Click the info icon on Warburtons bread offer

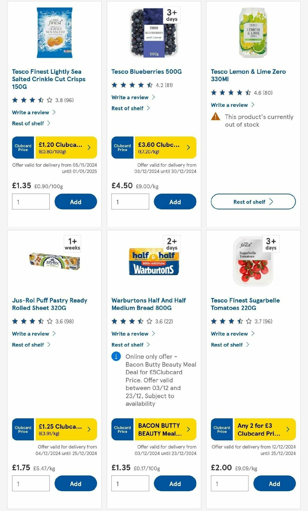click(116, 357)
